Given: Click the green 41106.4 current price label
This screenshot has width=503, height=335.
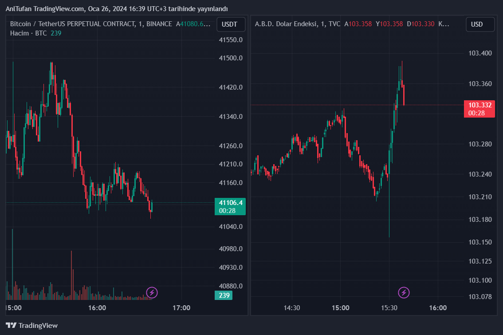Looking at the screenshot, I should (229, 203).
